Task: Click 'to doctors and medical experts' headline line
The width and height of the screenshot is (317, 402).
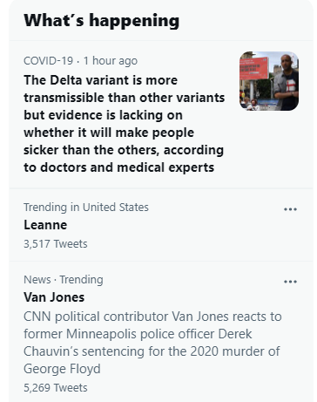Action: 119,167
